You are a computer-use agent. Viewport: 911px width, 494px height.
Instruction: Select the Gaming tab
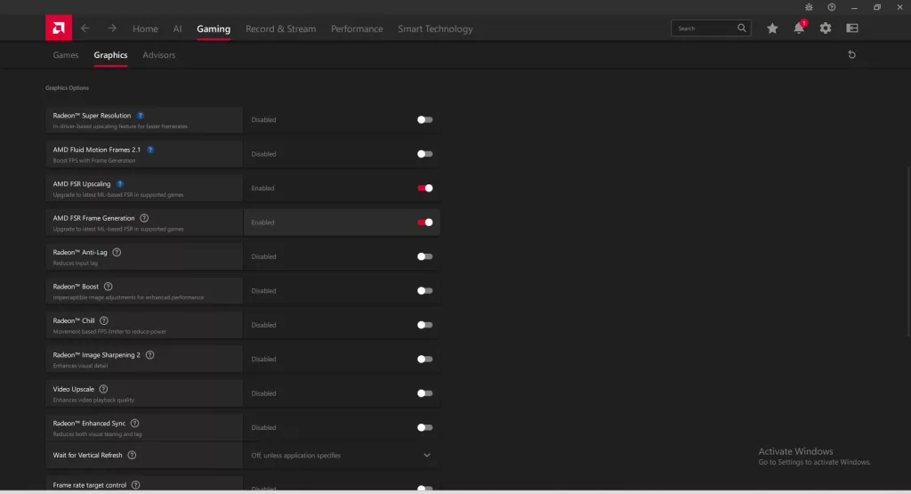[214, 28]
